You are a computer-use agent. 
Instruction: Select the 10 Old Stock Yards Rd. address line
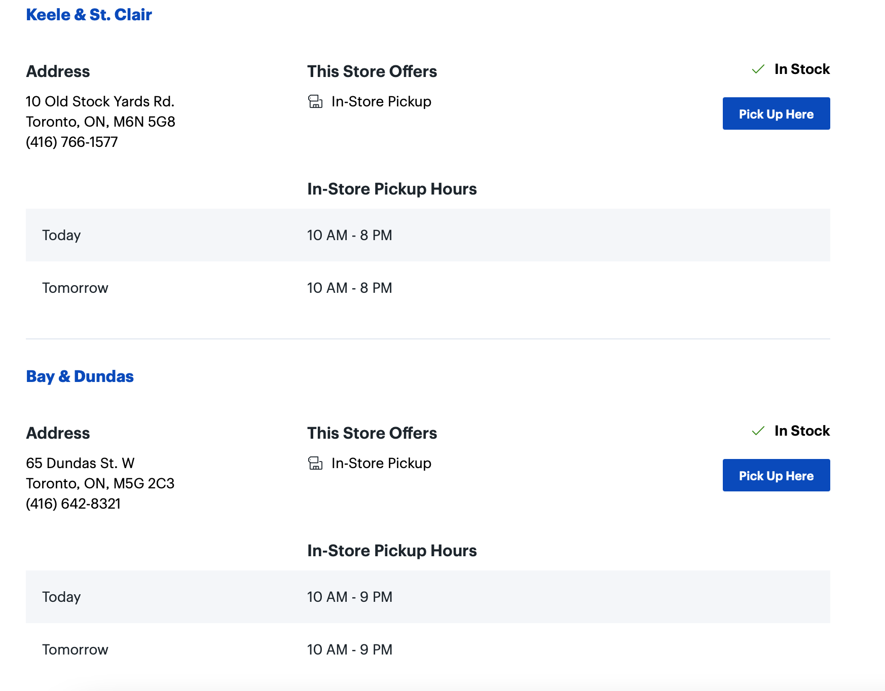[x=100, y=102]
